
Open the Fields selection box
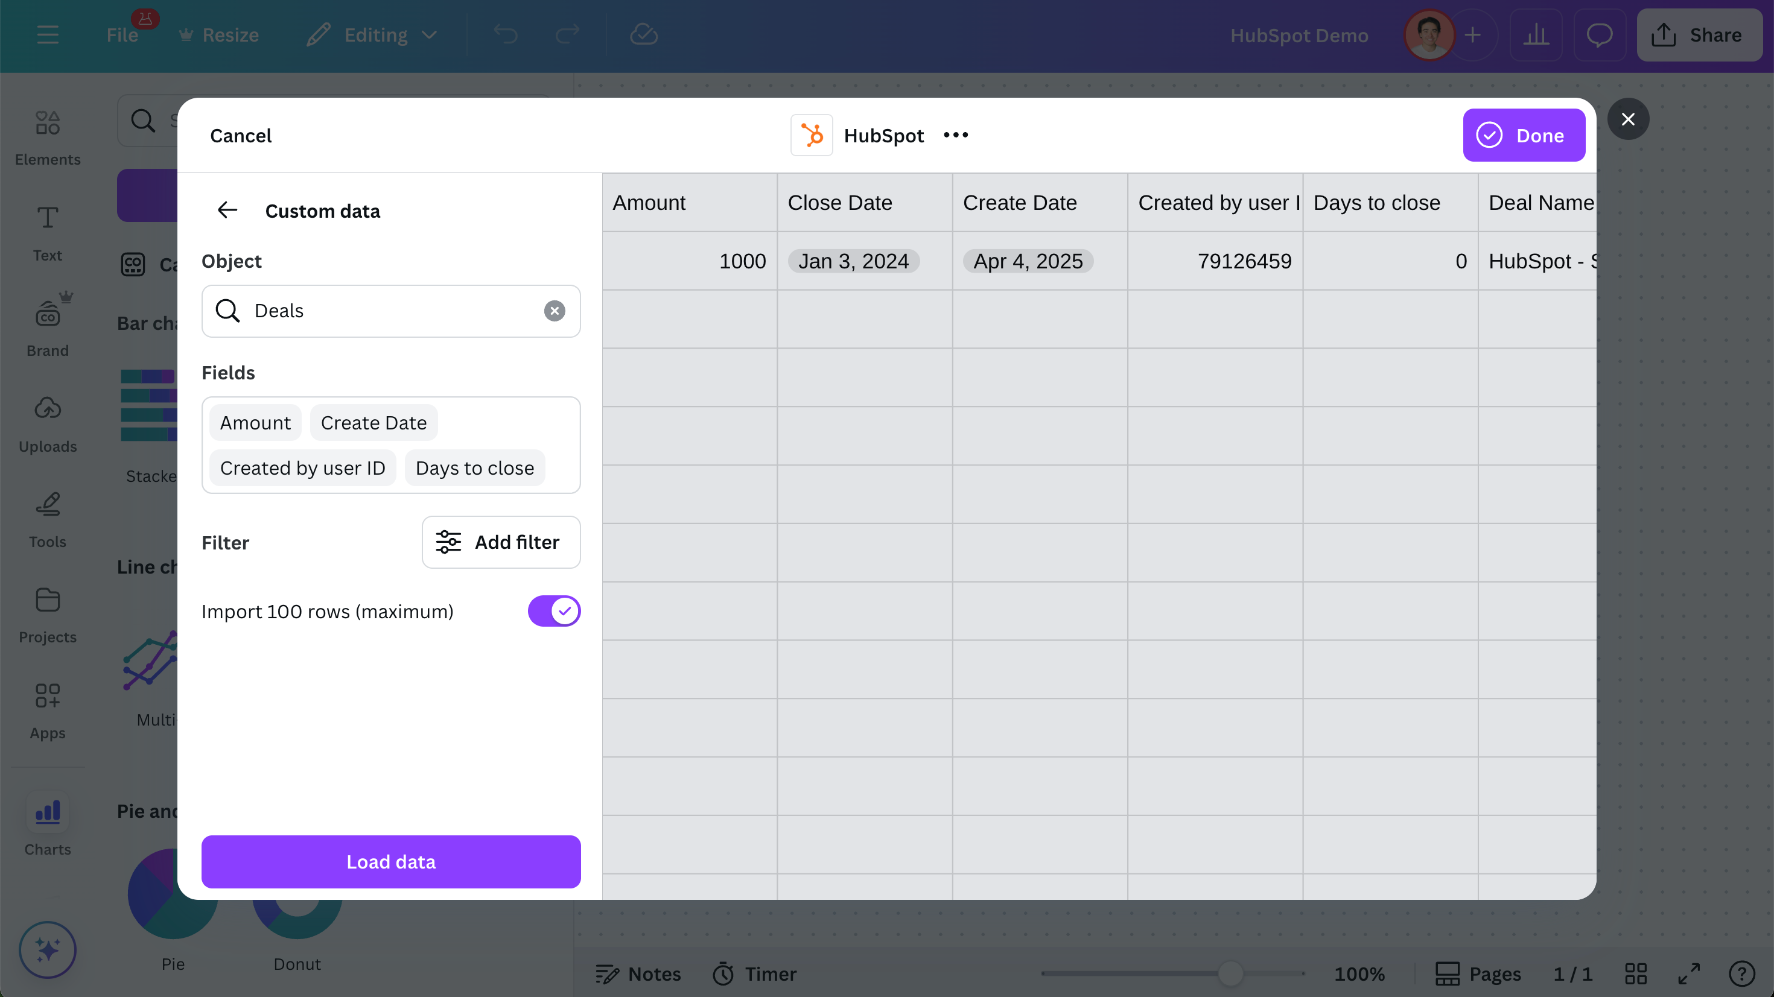point(390,445)
